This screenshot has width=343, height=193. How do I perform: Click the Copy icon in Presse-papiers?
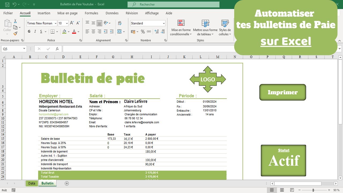[x=15, y=27]
